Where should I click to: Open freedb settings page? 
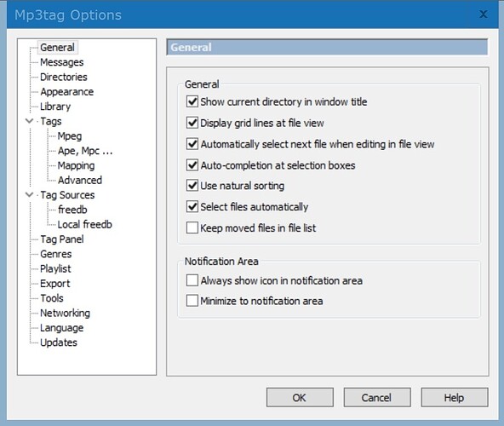72,210
